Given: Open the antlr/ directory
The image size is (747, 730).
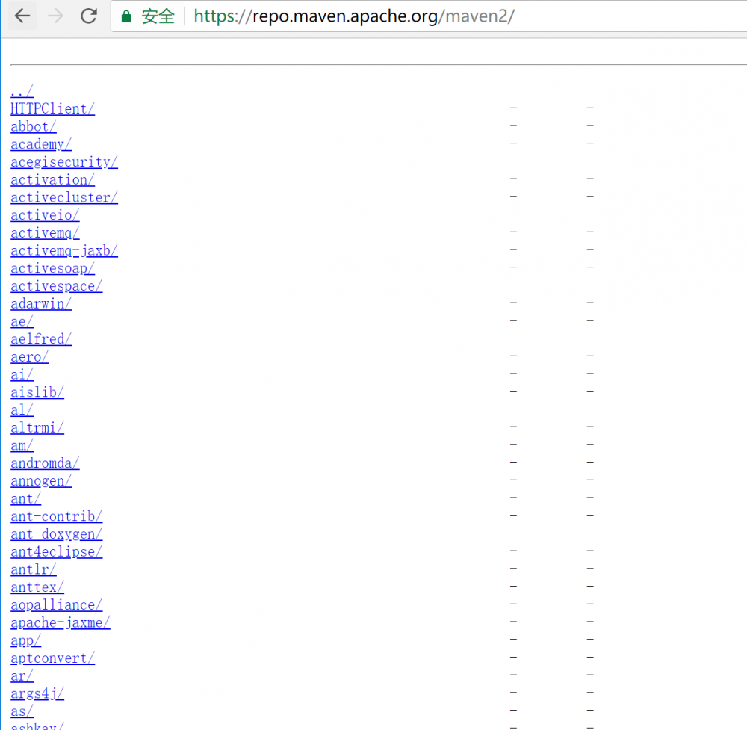Looking at the screenshot, I should tap(34, 569).
